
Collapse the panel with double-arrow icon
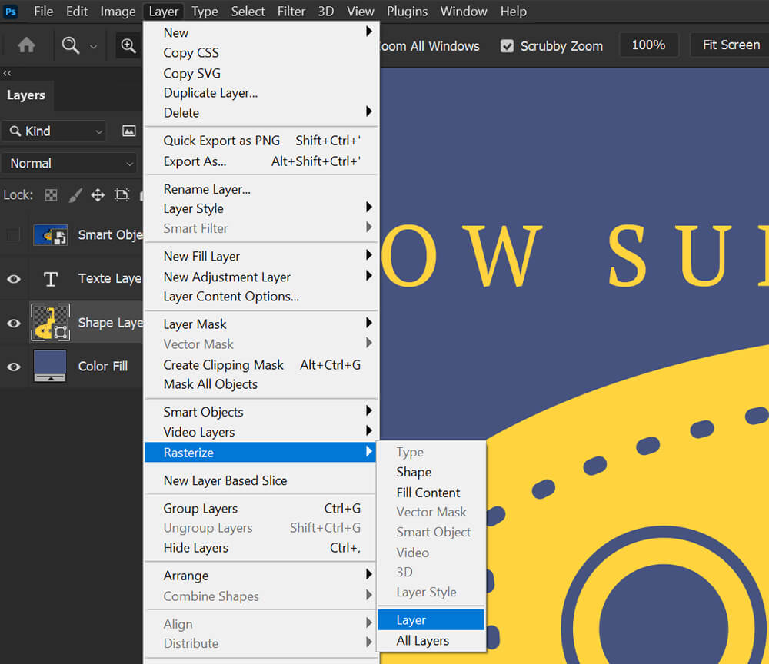coord(7,73)
